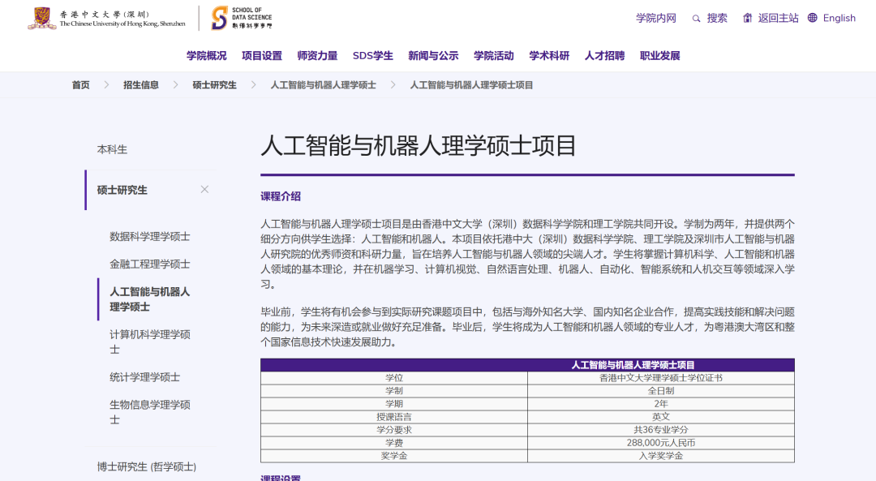Open the SDS学生 menu
Viewport: 876px width, 481px height.
(372, 55)
